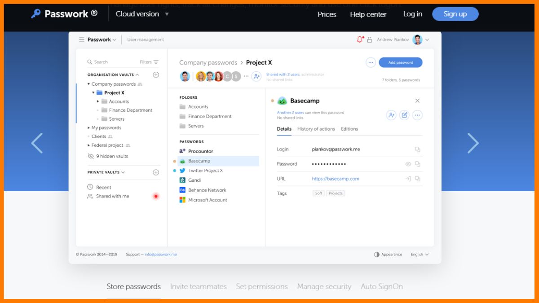Open the Passwork dropdown in the app header
Viewport: 539px width, 303px height.
(102, 40)
